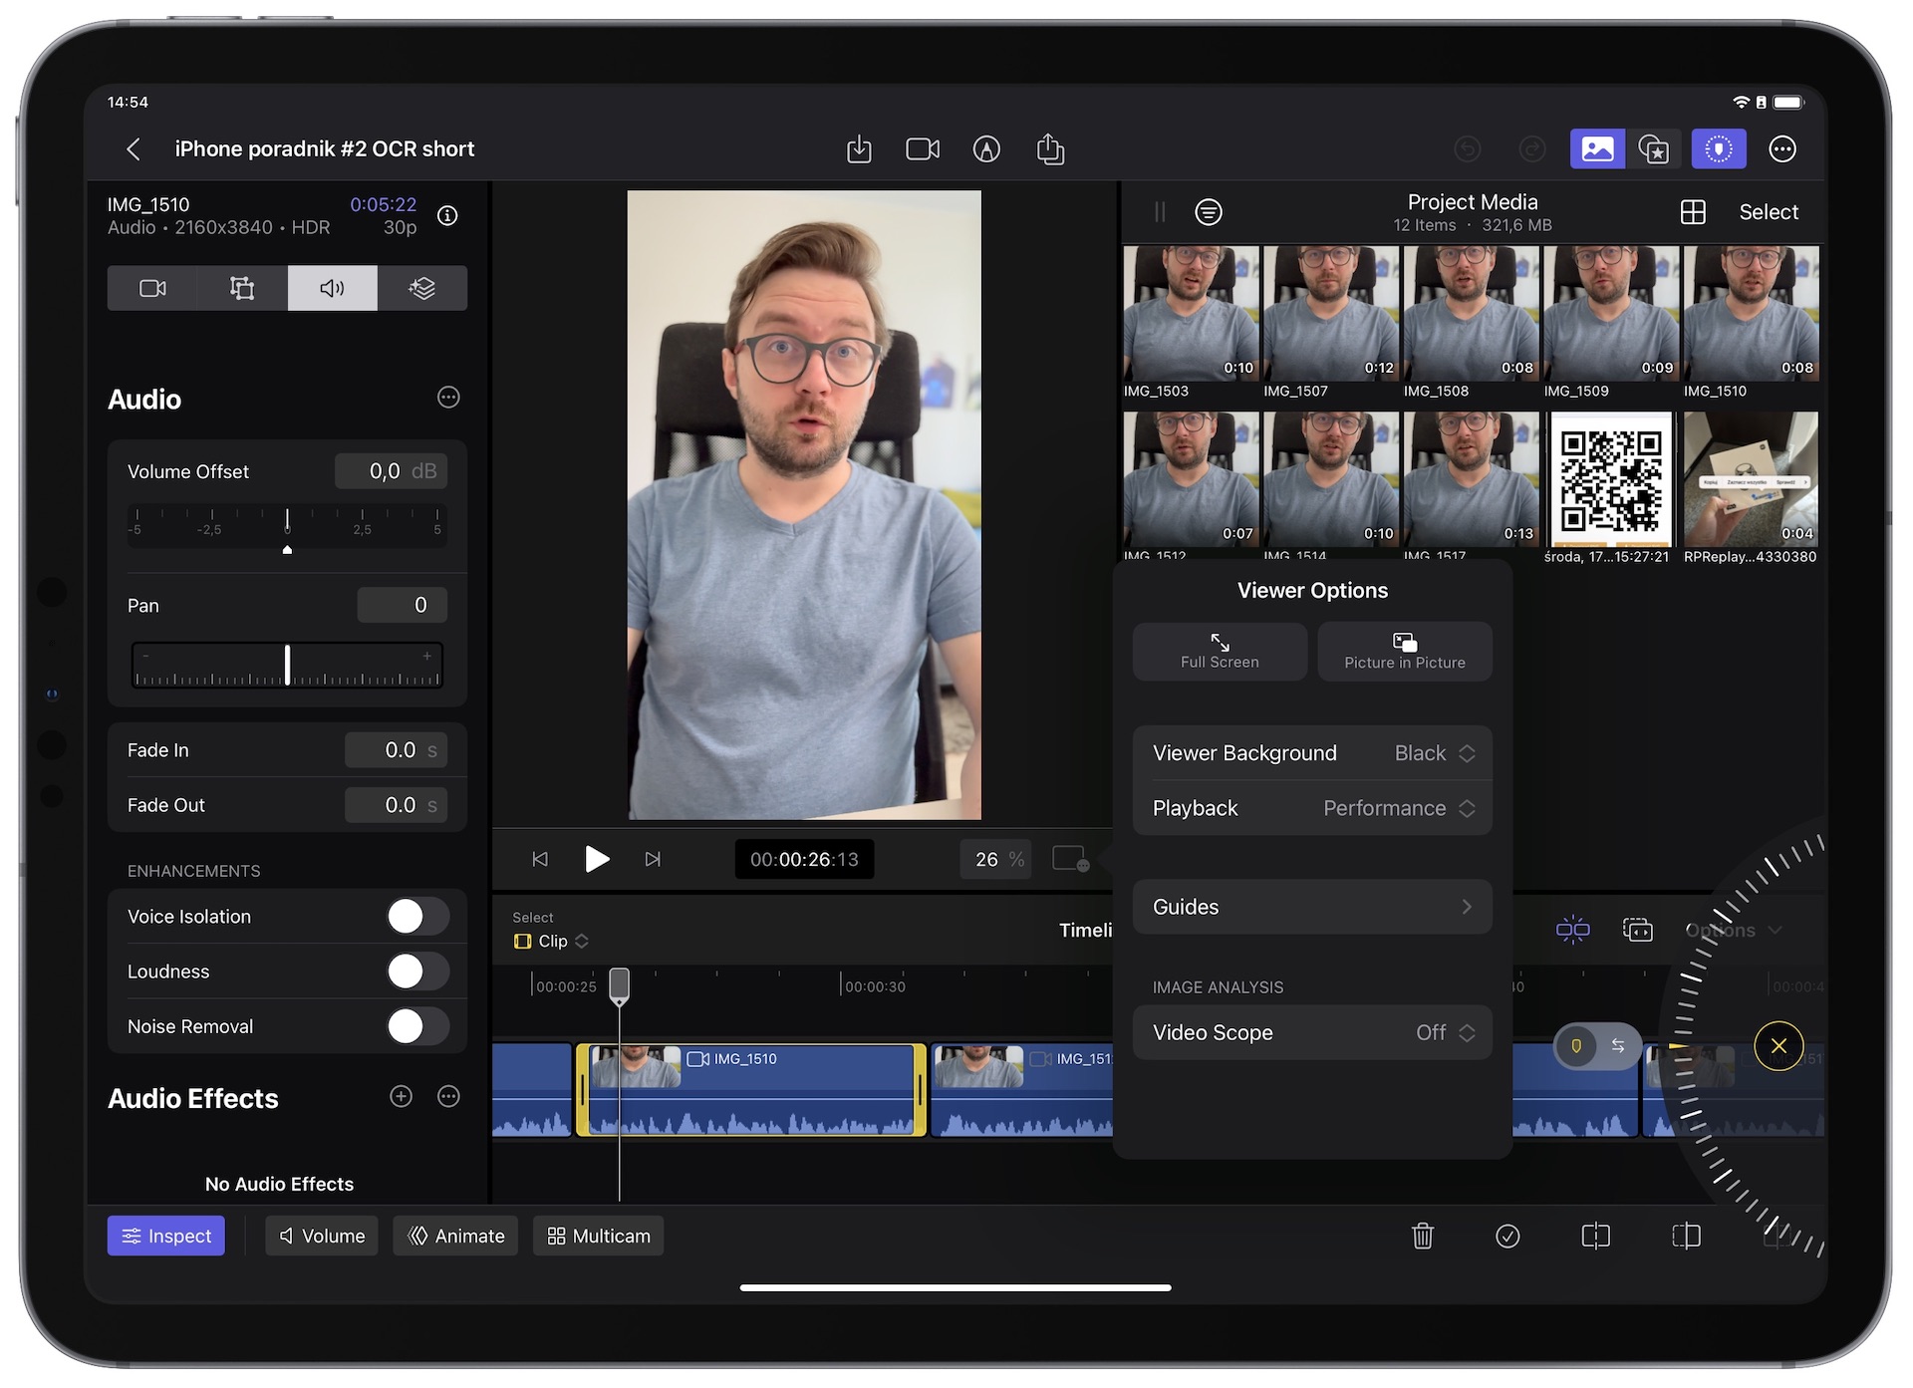Open Viewer Background dropdown

pos(1312,753)
